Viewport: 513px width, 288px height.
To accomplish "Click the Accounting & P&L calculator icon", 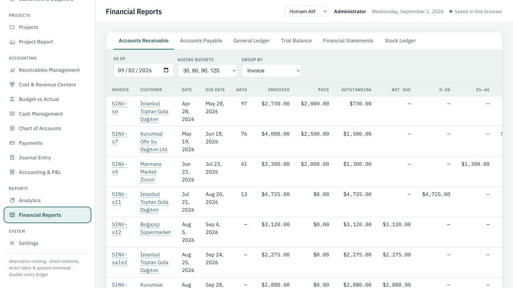I will [x=12, y=172].
